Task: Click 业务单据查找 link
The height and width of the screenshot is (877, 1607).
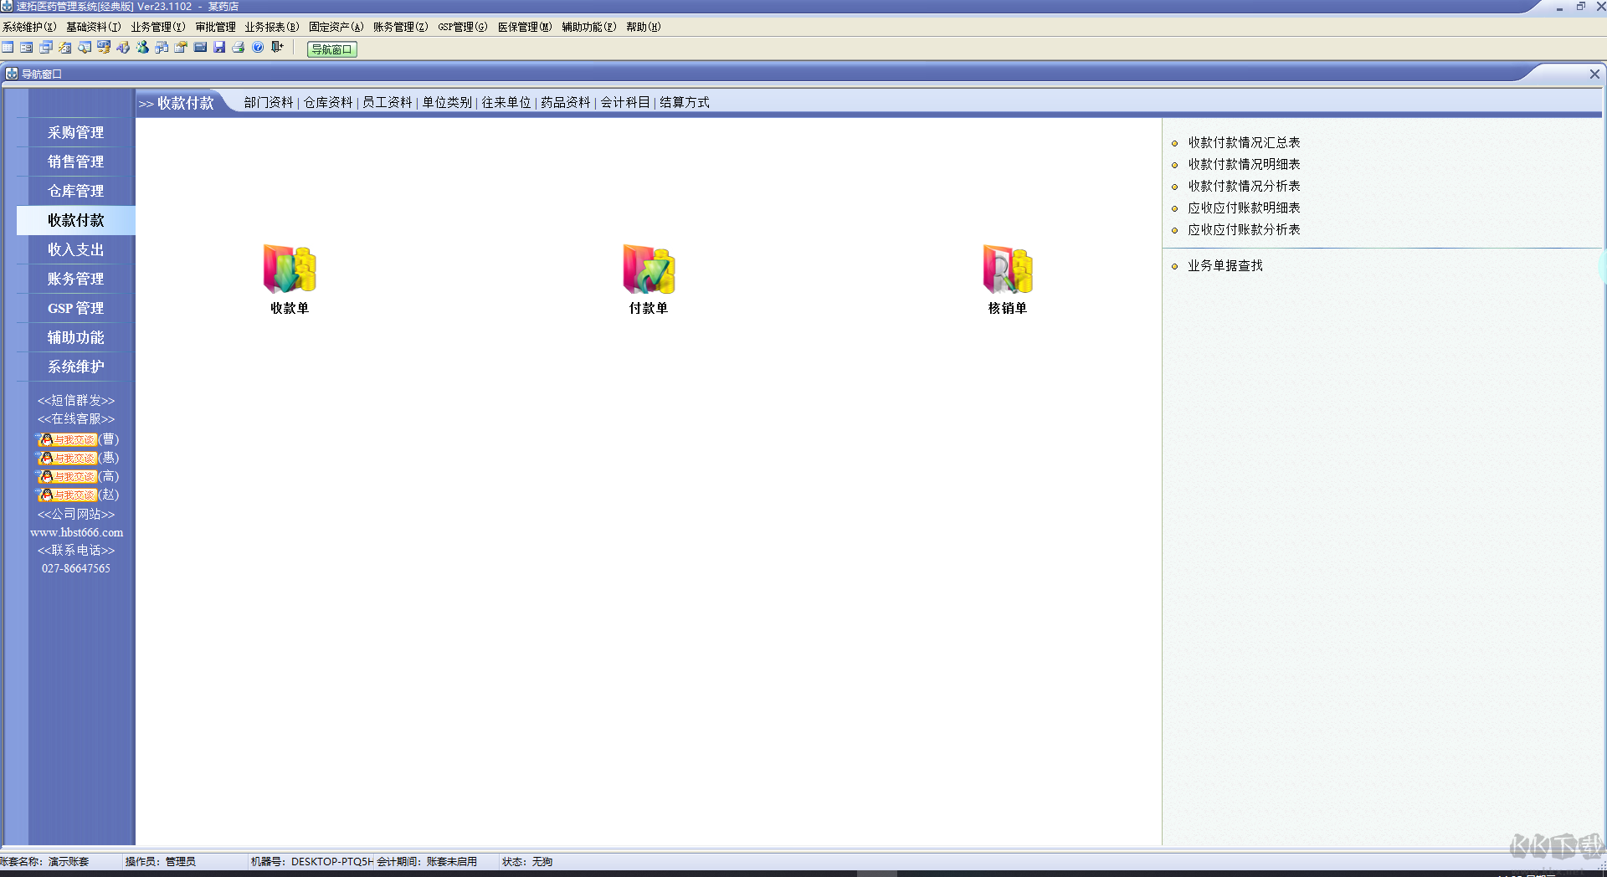Action: click(1225, 266)
